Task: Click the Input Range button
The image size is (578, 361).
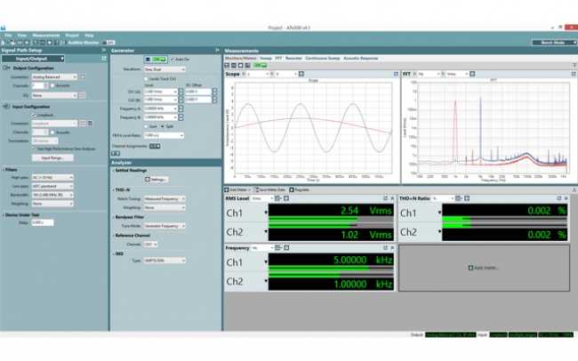Action: tap(52, 156)
